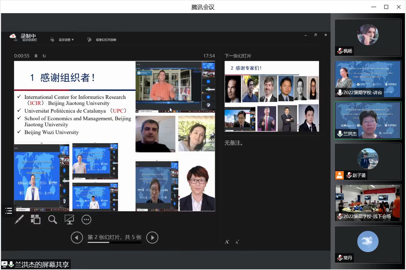Click the Beijing Wuzi University bullet

(51, 132)
